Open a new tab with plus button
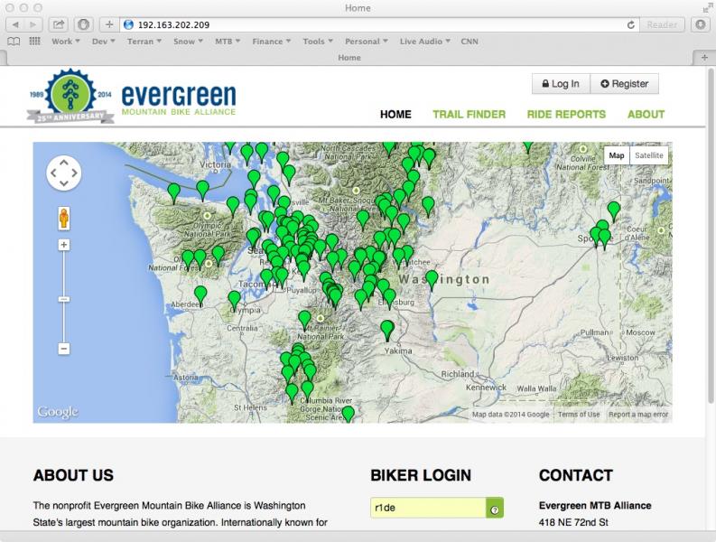The image size is (716, 542). click(x=704, y=58)
